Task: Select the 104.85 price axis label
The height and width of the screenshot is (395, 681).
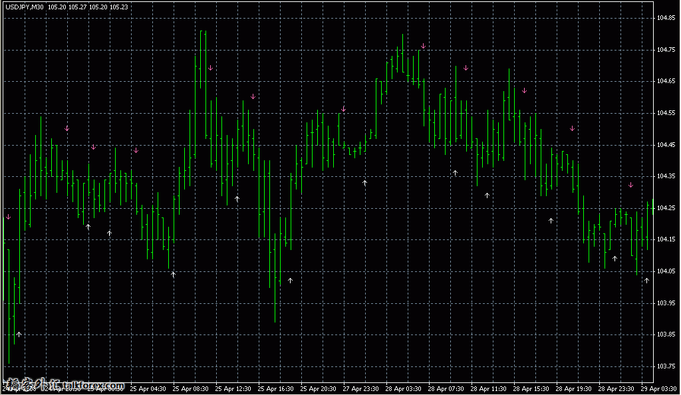Action: 666,18
